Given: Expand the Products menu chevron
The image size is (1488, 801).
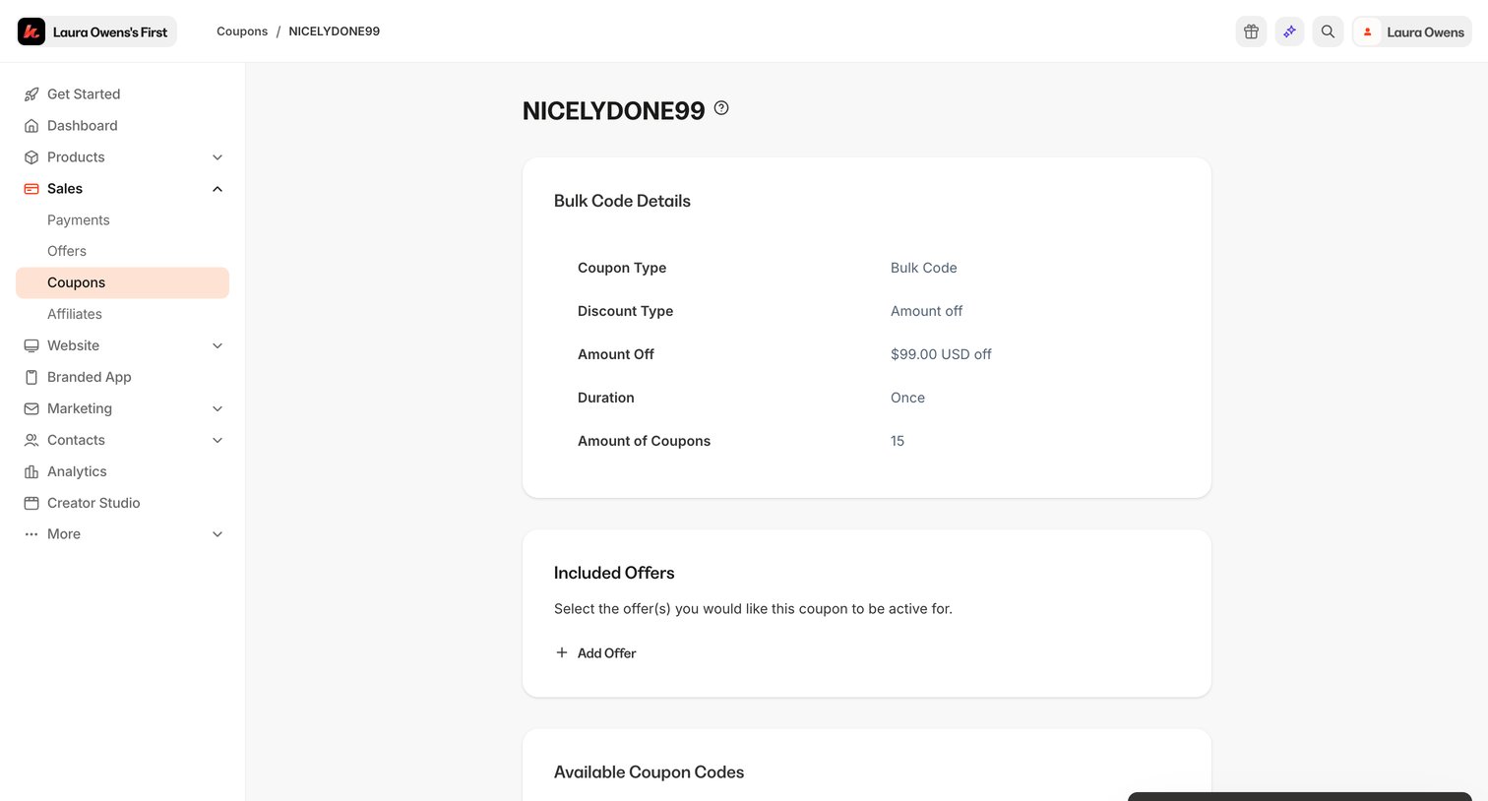Looking at the screenshot, I should click(217, 157).
